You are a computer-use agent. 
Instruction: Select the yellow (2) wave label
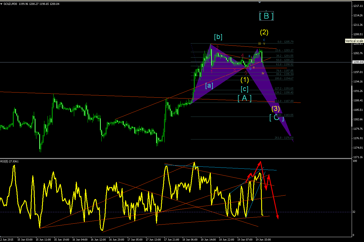264,32
